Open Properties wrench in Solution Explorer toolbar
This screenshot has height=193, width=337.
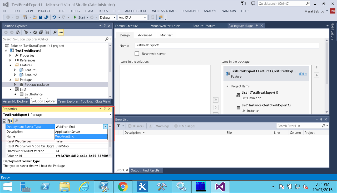pos(55,32)
